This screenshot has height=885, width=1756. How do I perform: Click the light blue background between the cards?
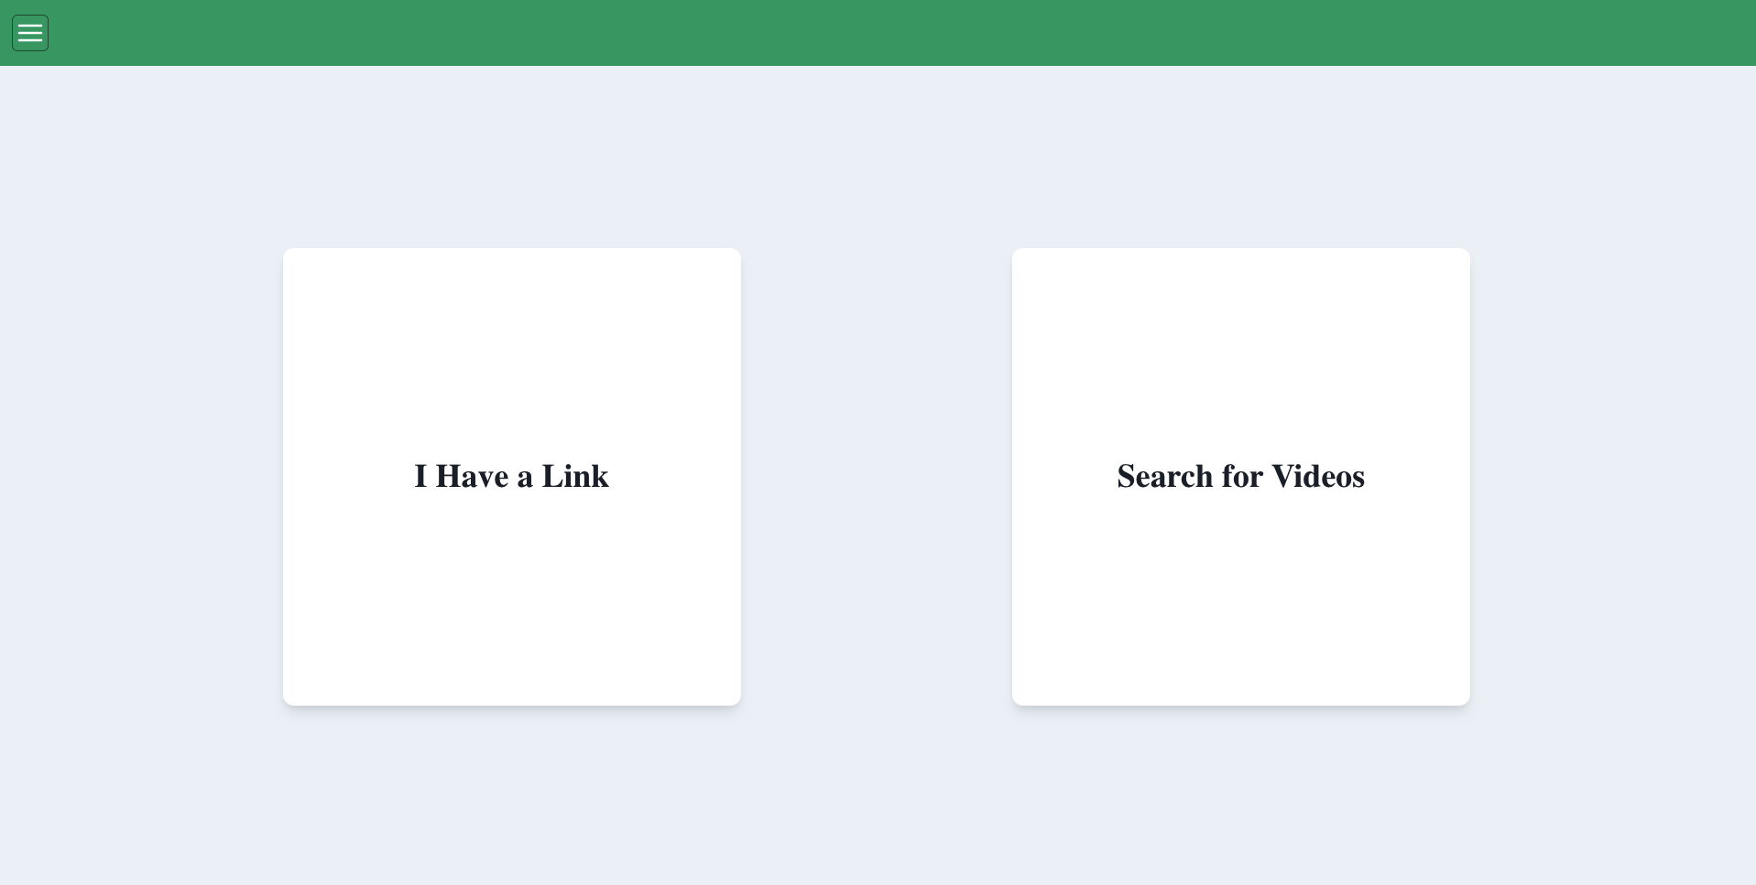click(x=877, y=477)
